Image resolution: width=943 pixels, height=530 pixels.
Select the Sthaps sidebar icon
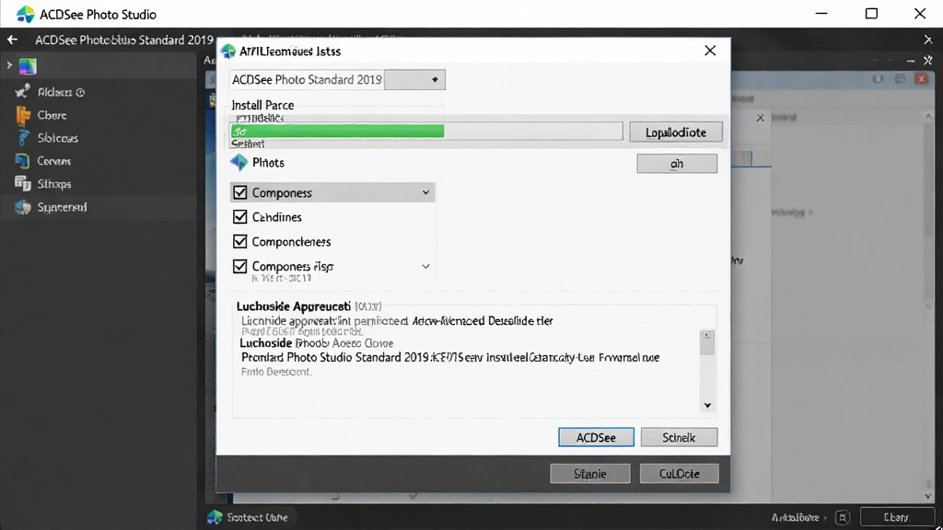pyautogui.click(x=23, y=184)
